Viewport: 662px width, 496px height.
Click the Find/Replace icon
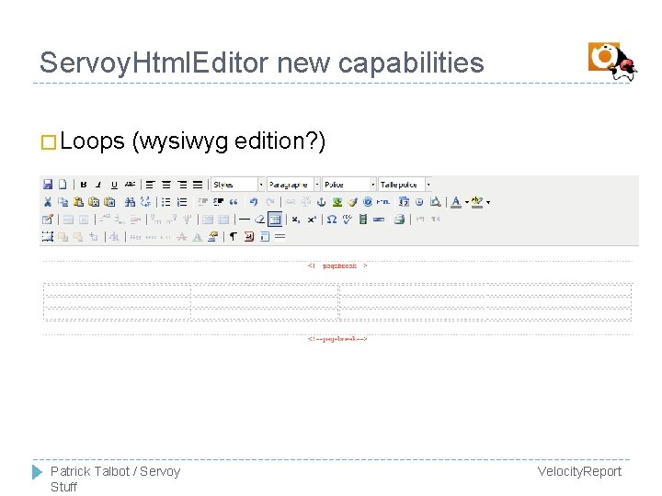(145, 202)
